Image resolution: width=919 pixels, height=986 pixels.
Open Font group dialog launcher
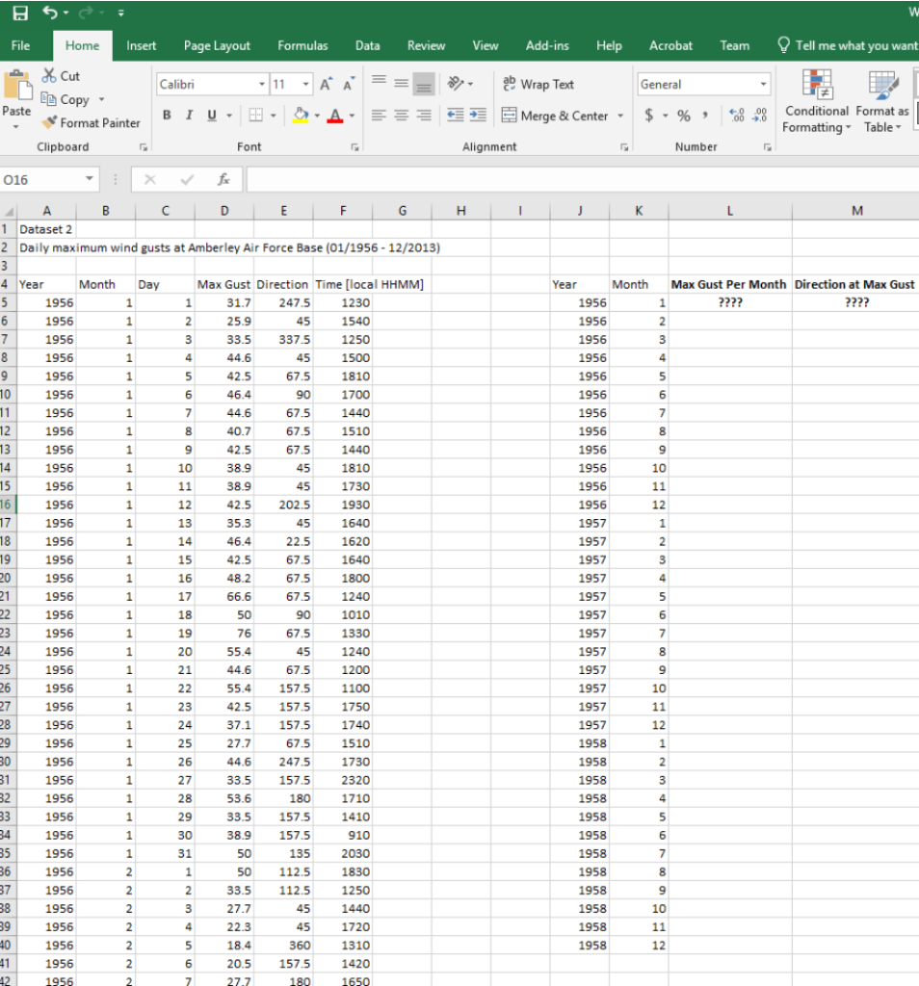pos(354,147)
